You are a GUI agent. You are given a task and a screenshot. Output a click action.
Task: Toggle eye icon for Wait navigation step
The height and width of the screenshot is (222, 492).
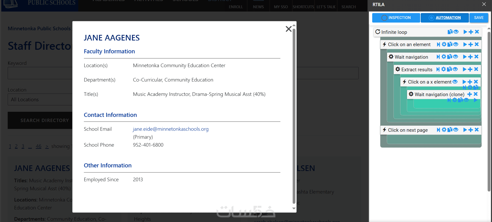tap(456, 57)
